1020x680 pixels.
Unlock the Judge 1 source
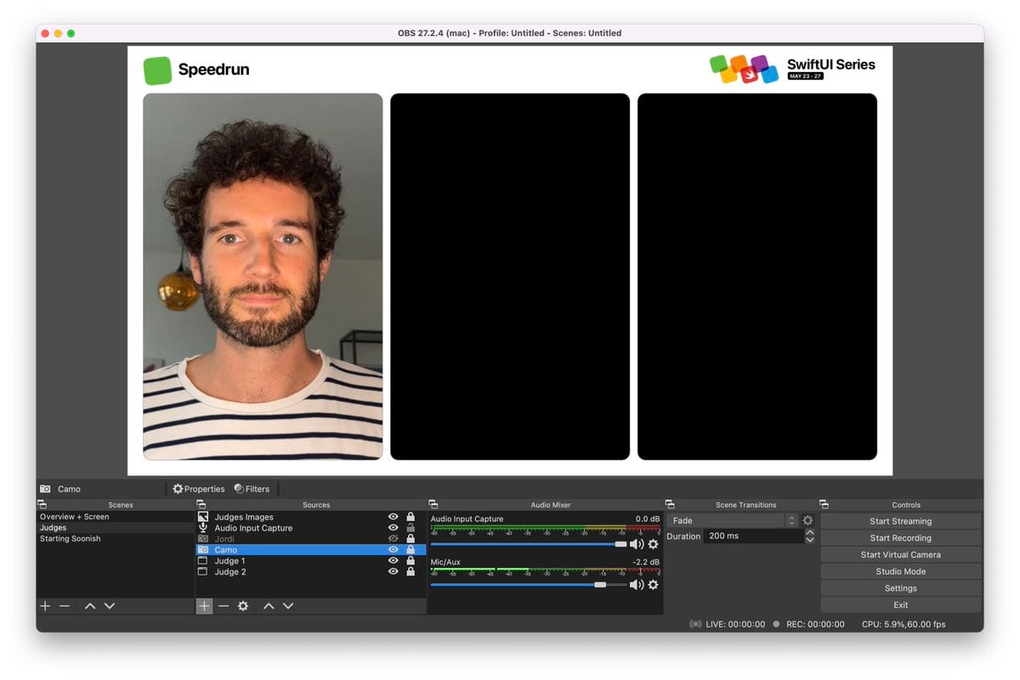point(411,561)
